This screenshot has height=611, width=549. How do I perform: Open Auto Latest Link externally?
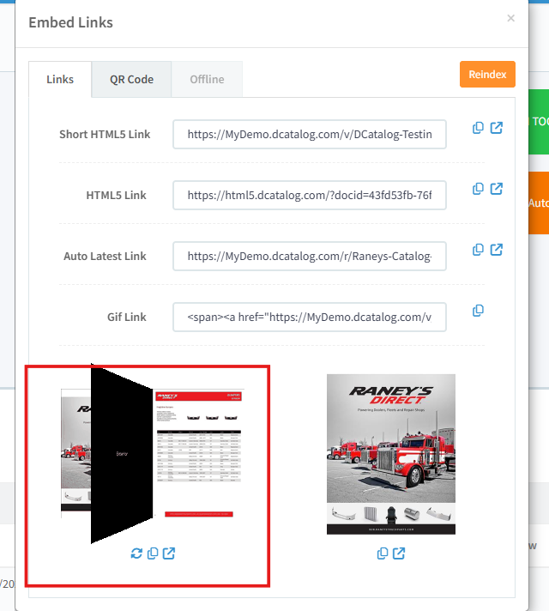[x=497, y=250]
